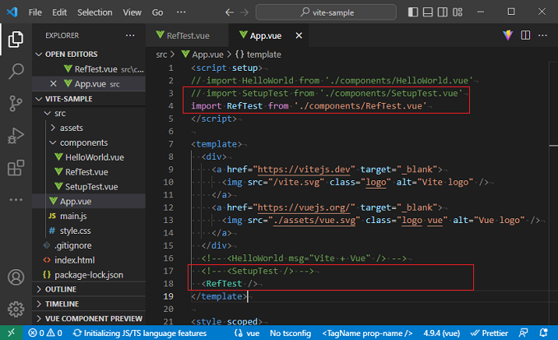Open the Selection menu
The image size is (558, 340).
point(95,12)
